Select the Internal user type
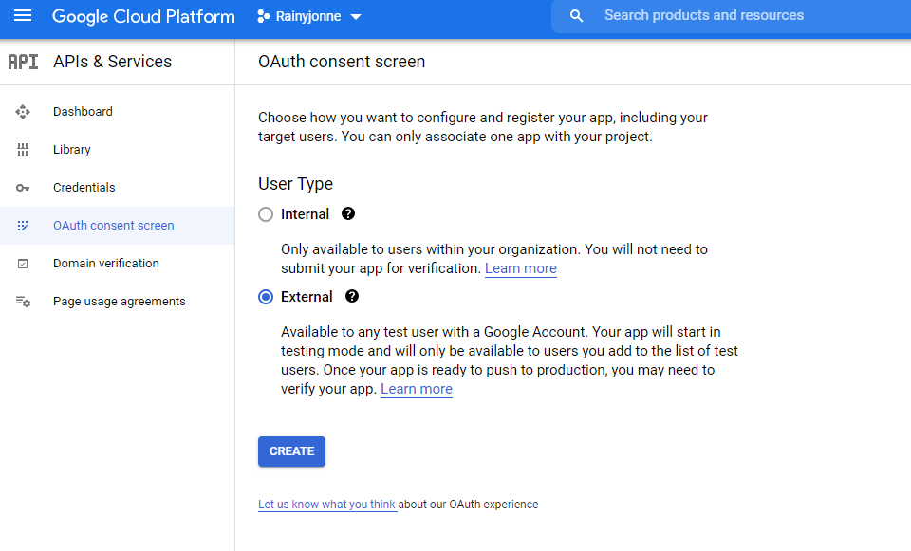The image size is (911, 551). (266, 214)
